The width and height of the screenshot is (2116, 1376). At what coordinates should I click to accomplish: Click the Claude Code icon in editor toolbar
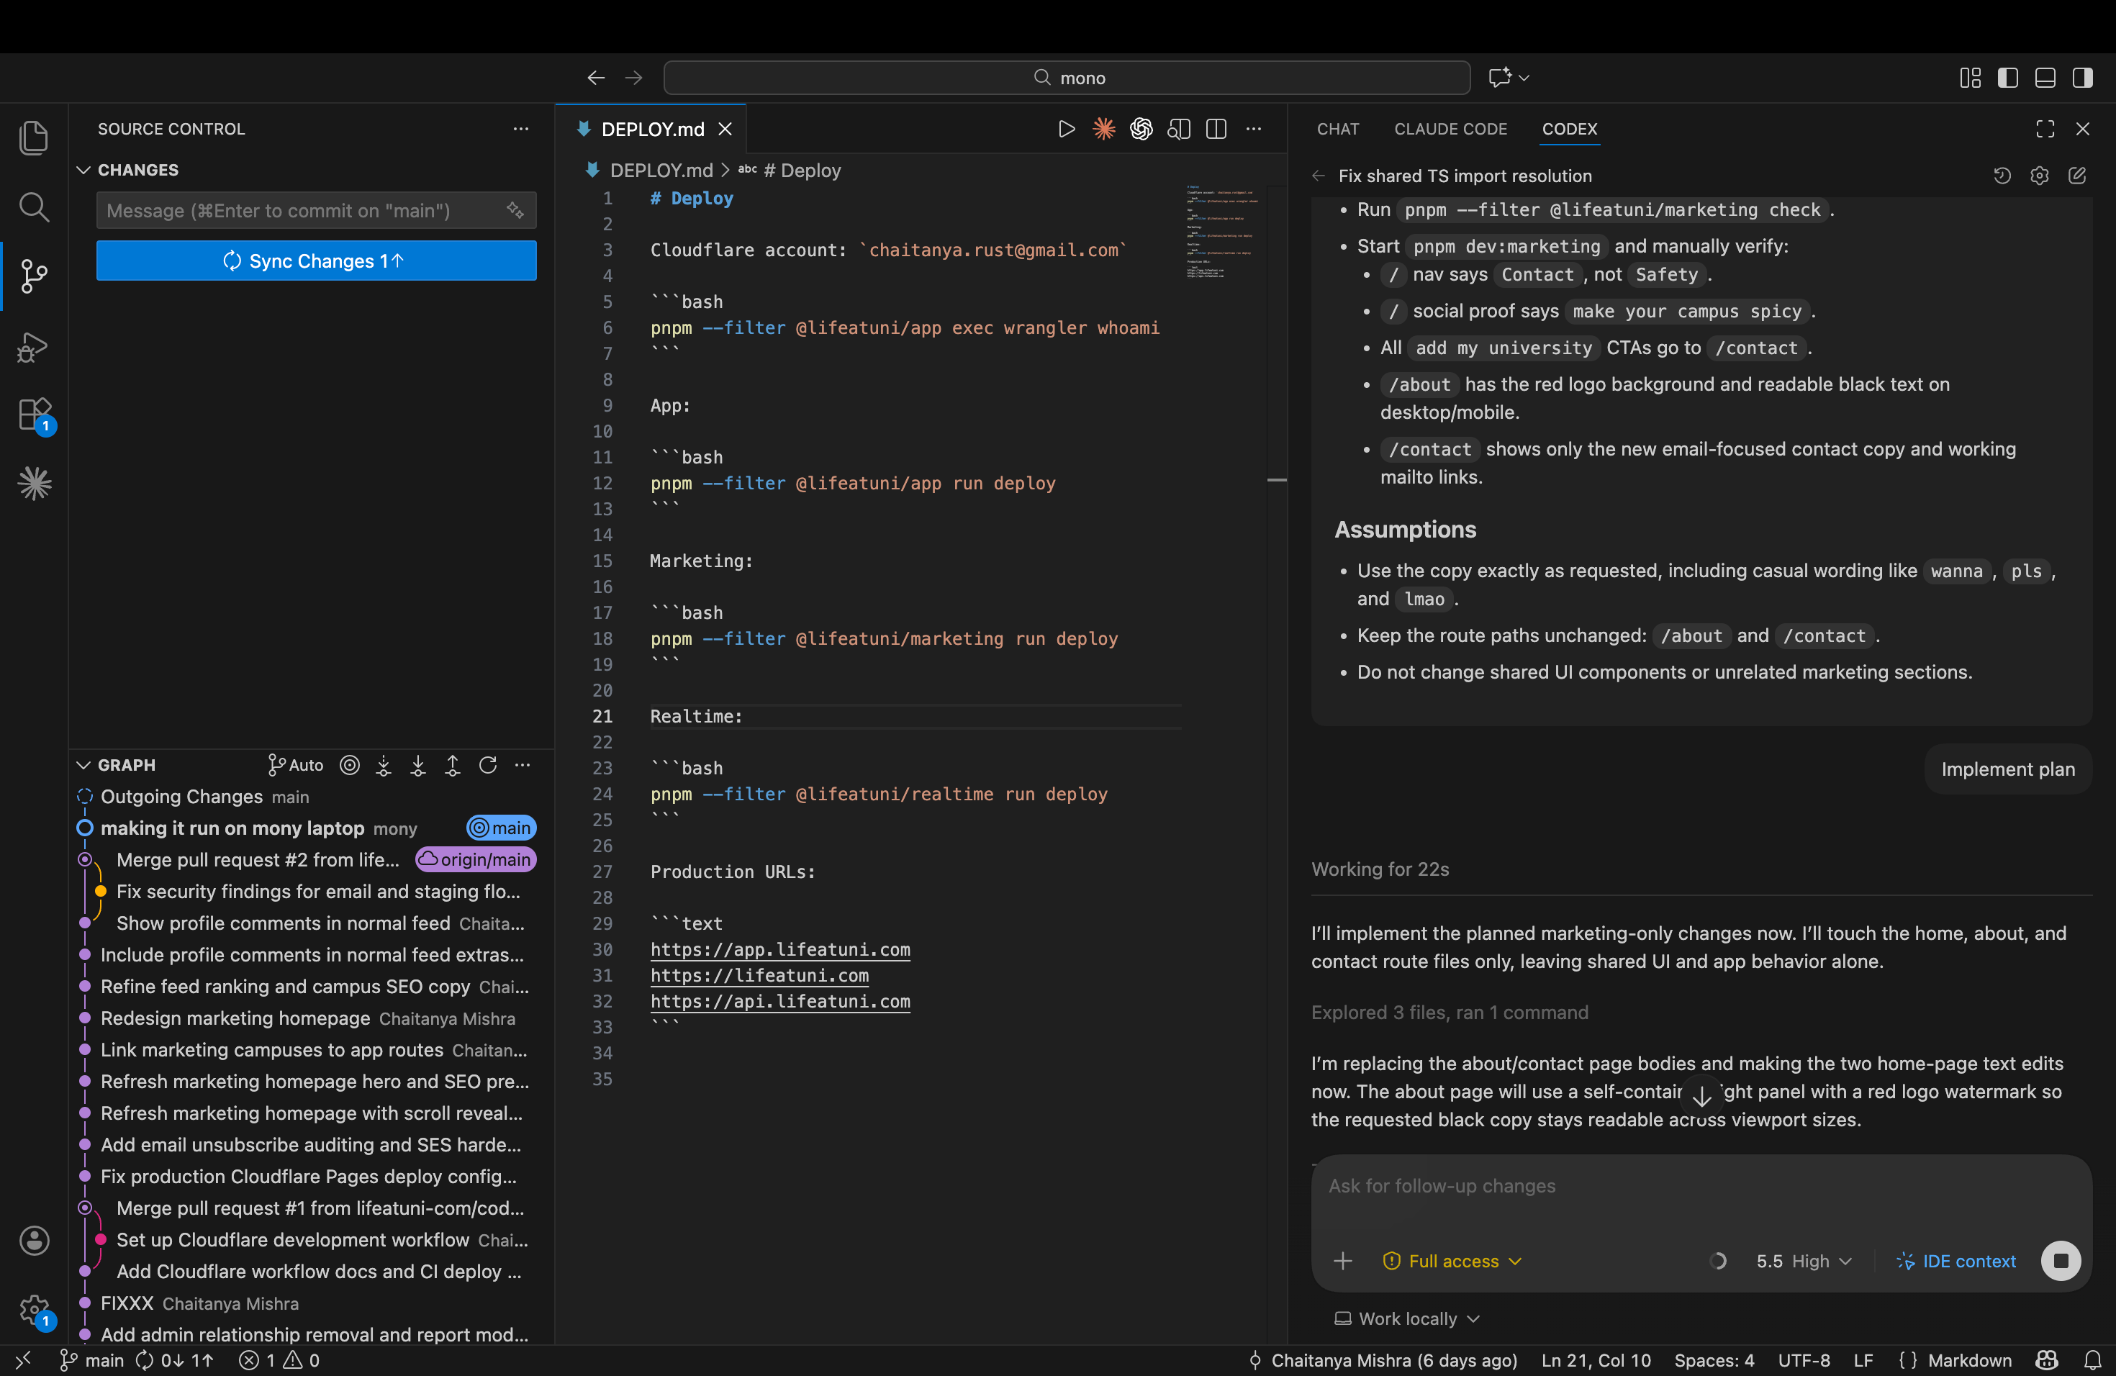[1103, 130]
